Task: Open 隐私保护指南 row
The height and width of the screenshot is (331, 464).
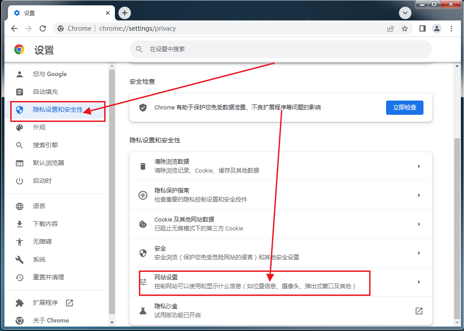Action: [x=281, y=195]
